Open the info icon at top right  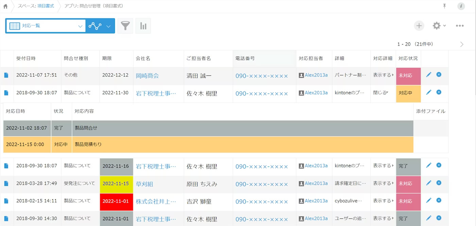(461, 6)
